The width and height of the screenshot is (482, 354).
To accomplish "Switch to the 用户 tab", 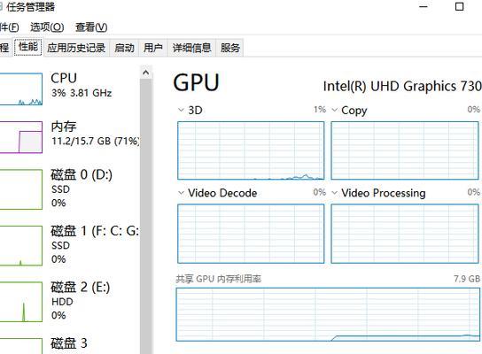I will pos(152,48).
